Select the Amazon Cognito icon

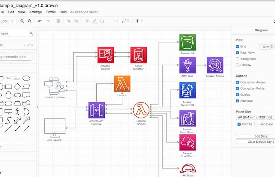pyautogui.click(x=105, y=55)
